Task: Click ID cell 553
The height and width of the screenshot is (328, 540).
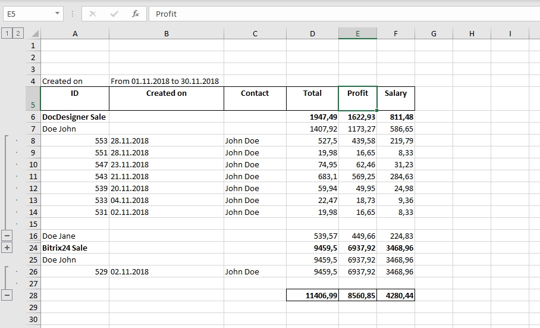Action: 75,140
